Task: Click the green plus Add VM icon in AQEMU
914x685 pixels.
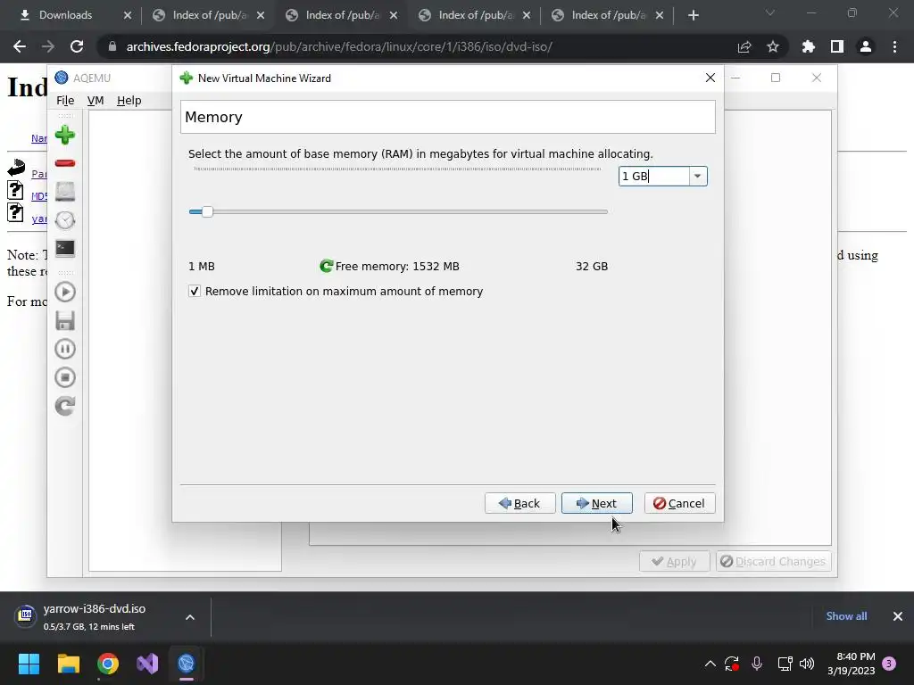Action: (64, 136)
